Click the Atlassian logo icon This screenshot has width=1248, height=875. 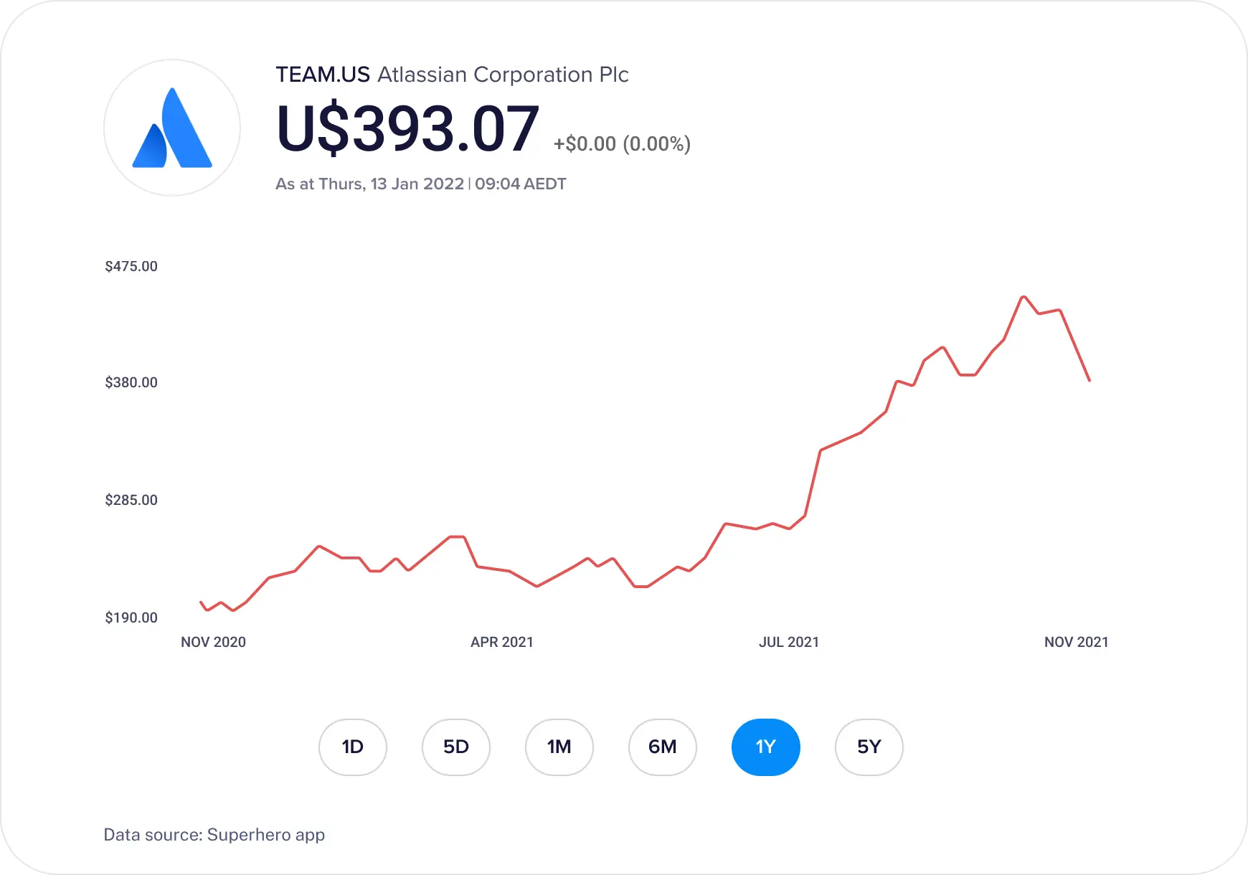click(172, 128)
